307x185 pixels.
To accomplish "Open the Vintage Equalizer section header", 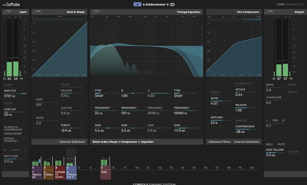I will tap(147, 12).
